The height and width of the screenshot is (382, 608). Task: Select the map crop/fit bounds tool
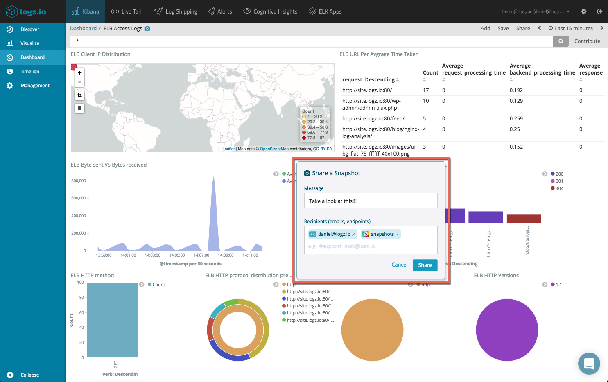pos(80,95)
